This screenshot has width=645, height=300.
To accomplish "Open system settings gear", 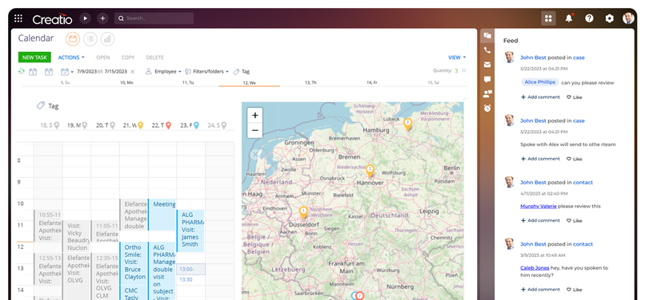I will coord(609,18).
